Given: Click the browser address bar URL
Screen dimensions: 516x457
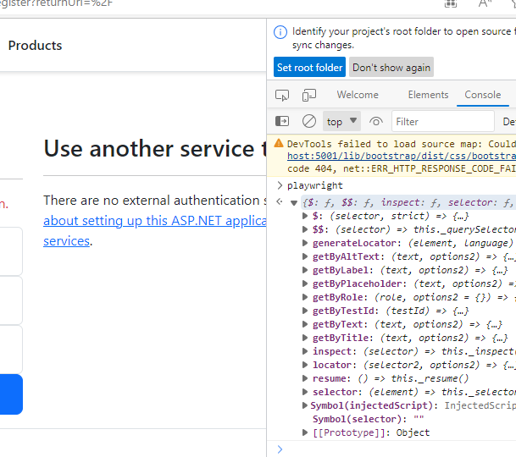Looking at the screenshot, I should 56,3.
